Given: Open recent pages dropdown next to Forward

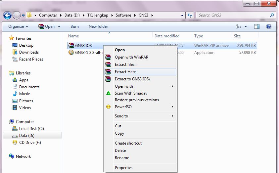Looking at the screenshot, I should [23, 16].
